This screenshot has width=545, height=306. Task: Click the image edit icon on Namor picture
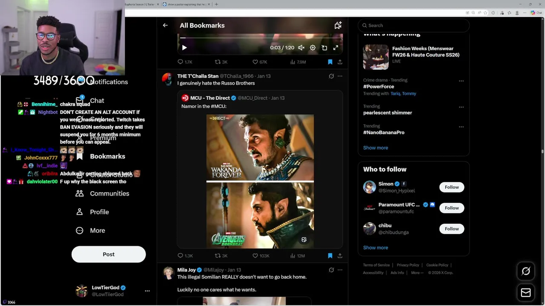tap(304, 240)
